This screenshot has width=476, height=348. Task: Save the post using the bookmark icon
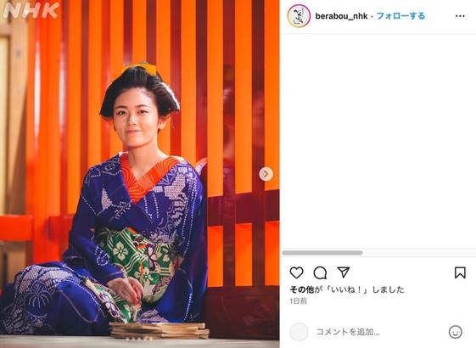point(460,272)
